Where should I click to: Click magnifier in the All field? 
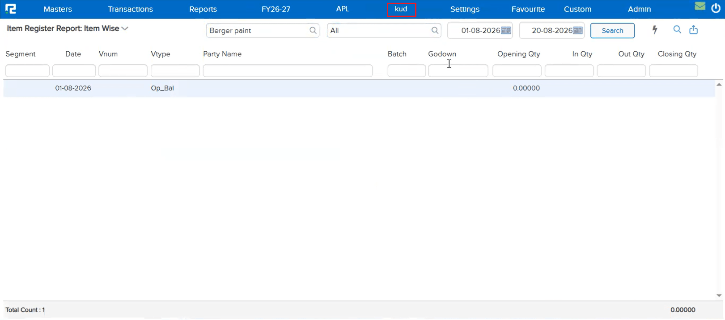[435, 30]
